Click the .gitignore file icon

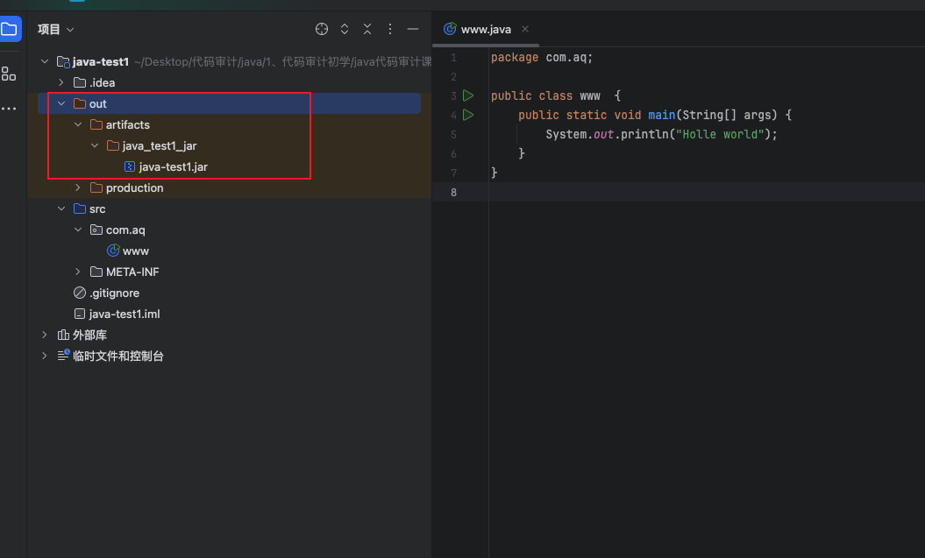80,293
